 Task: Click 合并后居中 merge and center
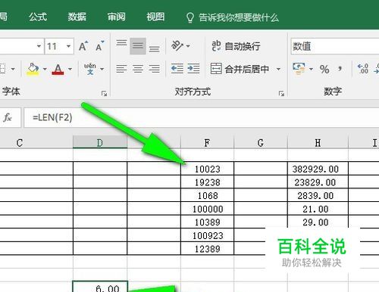click(240, 69)
